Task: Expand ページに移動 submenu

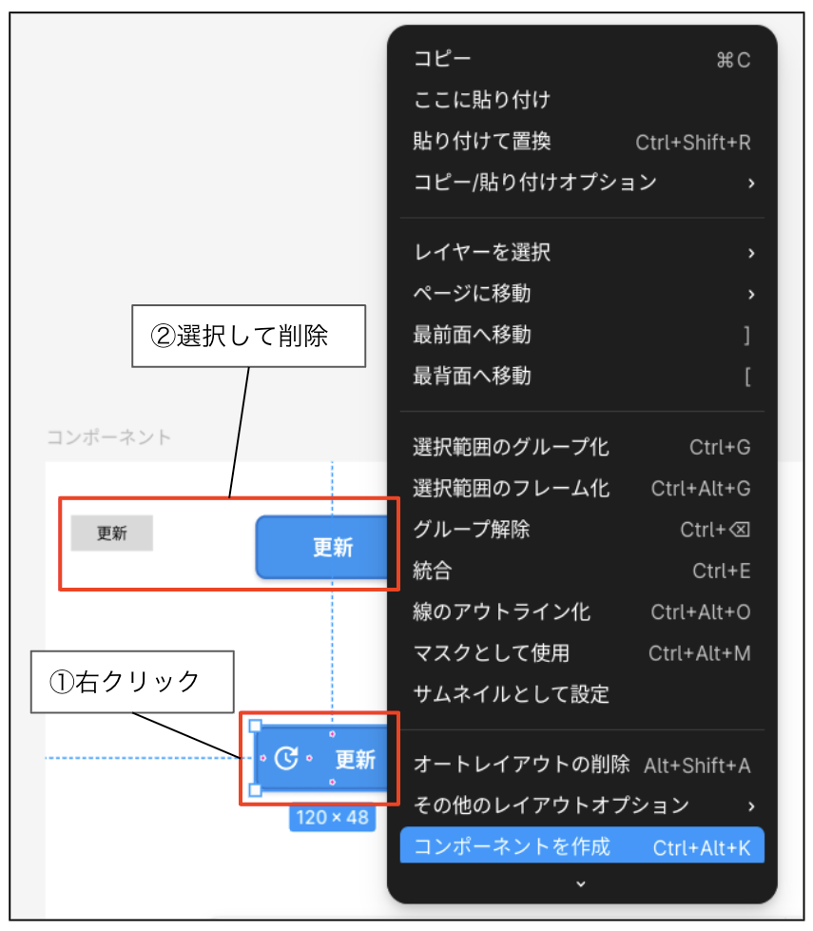Action: coord(582,293)
